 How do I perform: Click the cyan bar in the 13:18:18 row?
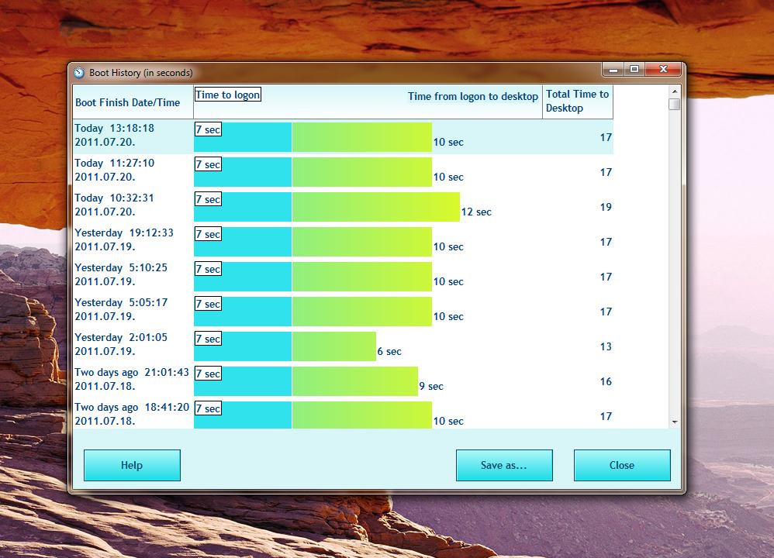243,137
